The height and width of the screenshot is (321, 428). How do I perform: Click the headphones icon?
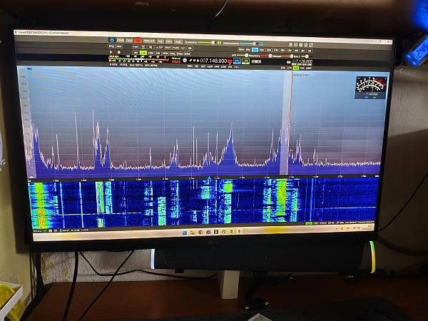pyautogui.click(x=262, y=43)
